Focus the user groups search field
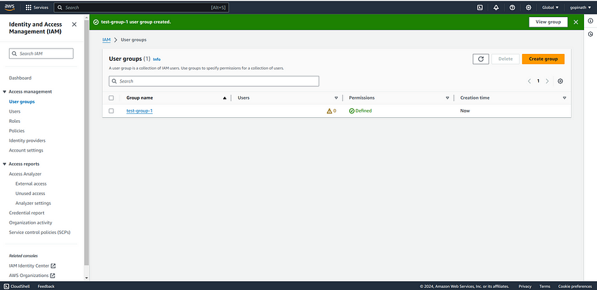Viewport: 597px width, 290px height. click(x=214, y=81)
